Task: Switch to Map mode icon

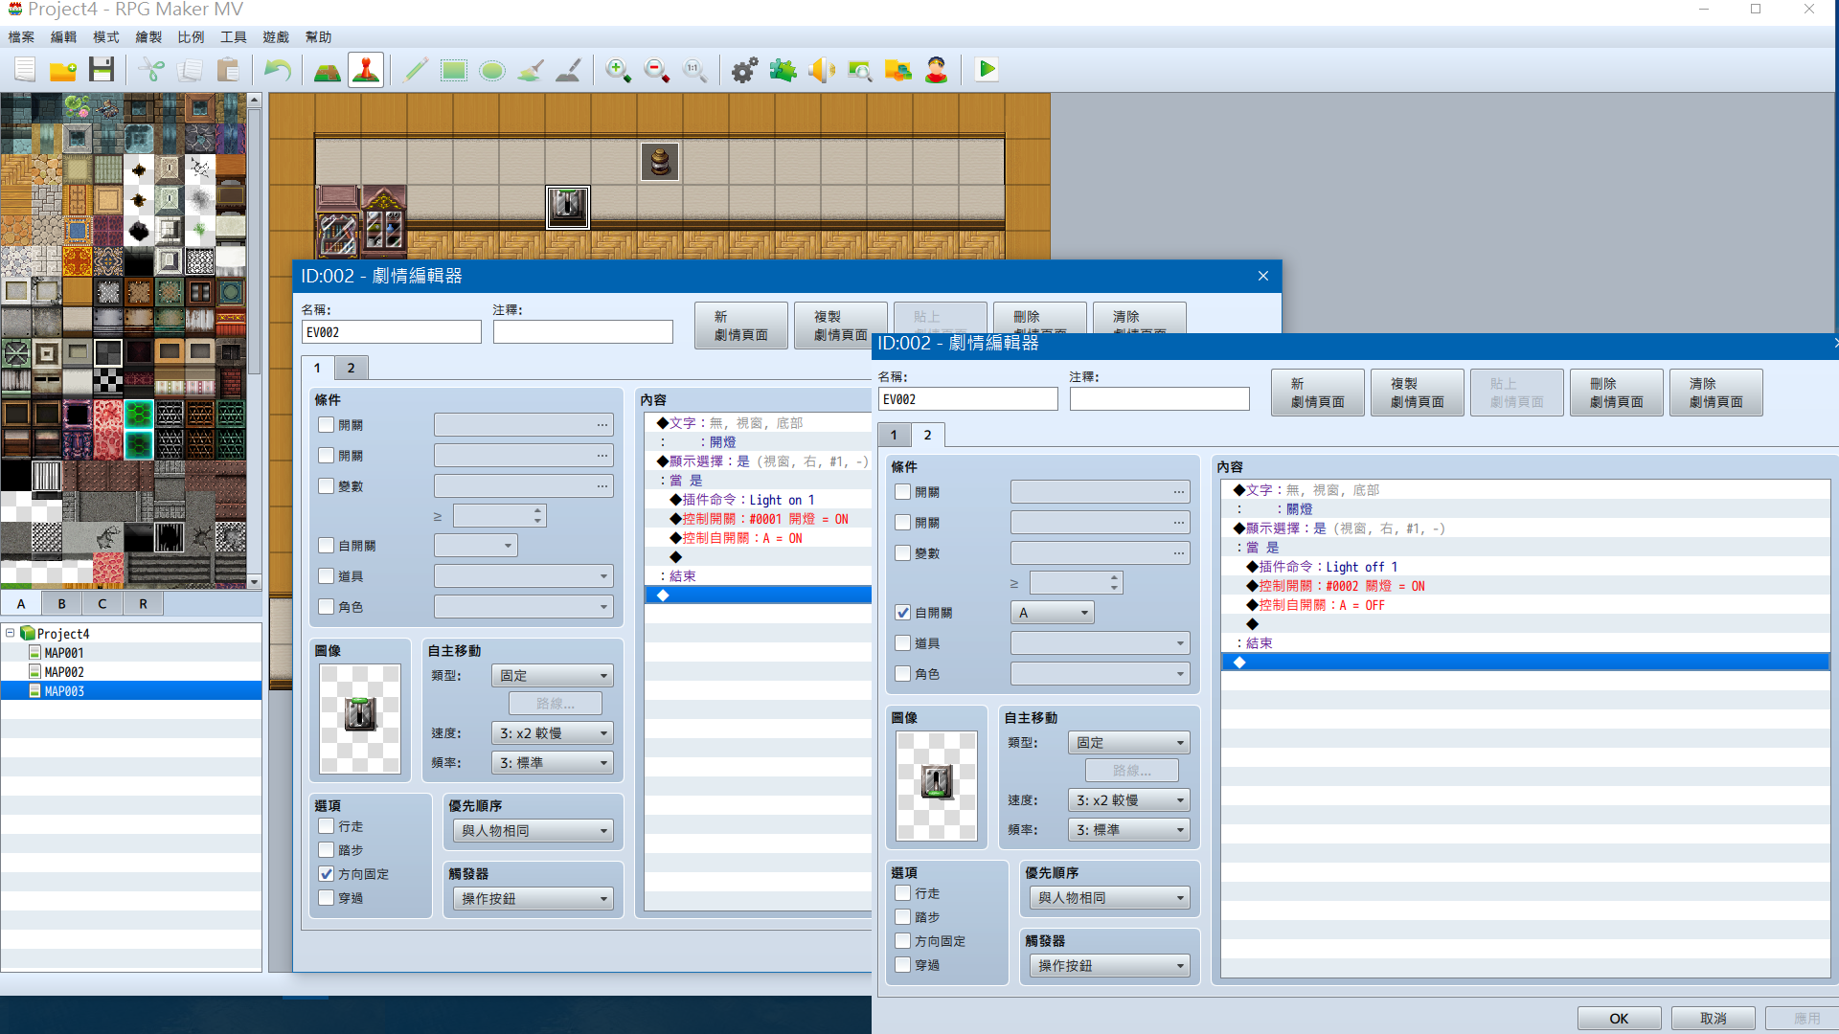Action: 328,70
